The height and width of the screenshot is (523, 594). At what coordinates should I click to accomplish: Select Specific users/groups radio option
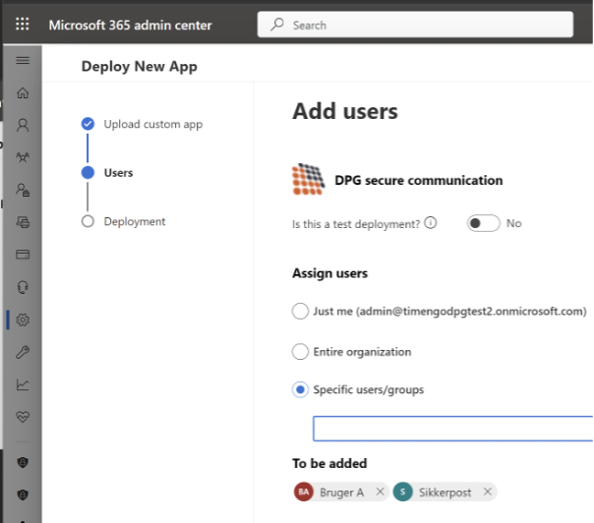(x=300, y=389)
